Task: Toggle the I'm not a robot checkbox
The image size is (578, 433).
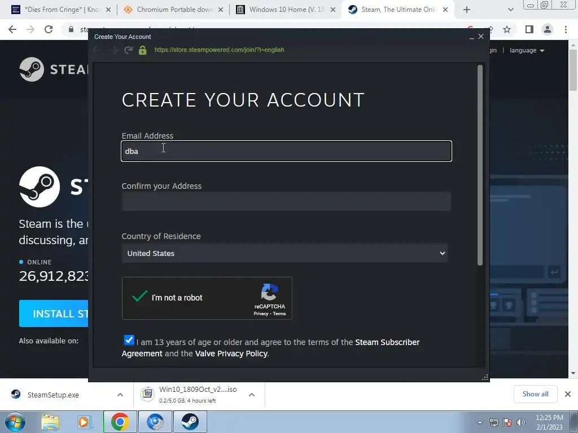Action: tap(140, 297)
